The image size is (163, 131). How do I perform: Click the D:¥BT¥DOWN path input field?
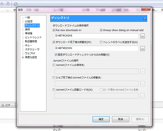(x=96, y=48)
